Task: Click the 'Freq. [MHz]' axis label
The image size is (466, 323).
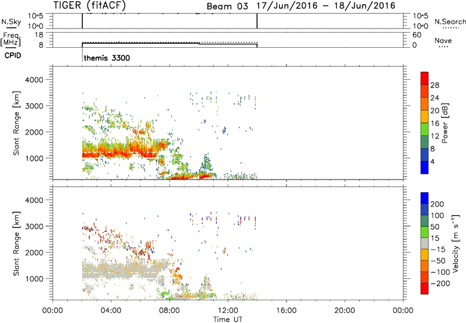Action: coord(11,39)
